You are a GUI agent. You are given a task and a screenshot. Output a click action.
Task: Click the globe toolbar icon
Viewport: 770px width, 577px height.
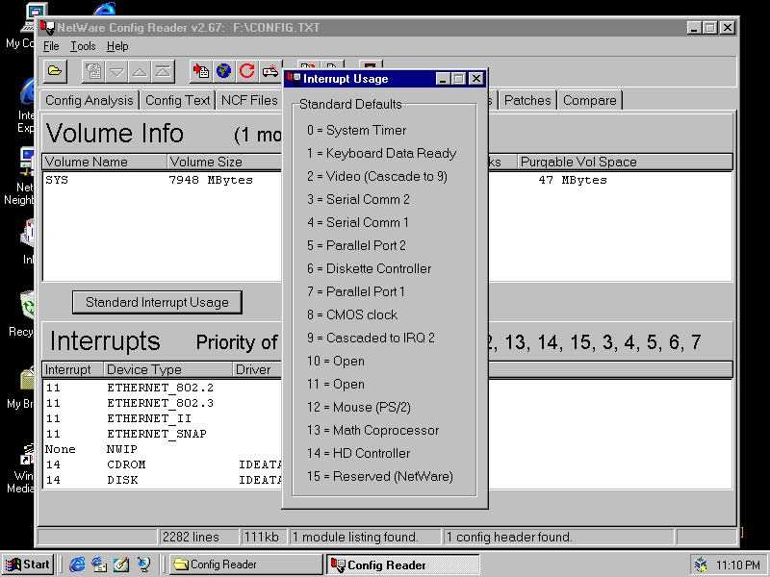pos(224,71)
